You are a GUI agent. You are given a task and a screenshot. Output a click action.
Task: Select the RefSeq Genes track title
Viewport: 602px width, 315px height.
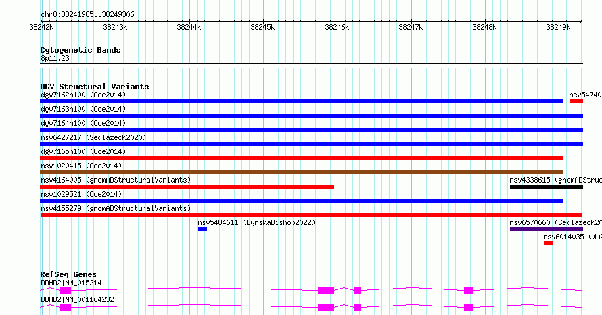tap(68, 274)
